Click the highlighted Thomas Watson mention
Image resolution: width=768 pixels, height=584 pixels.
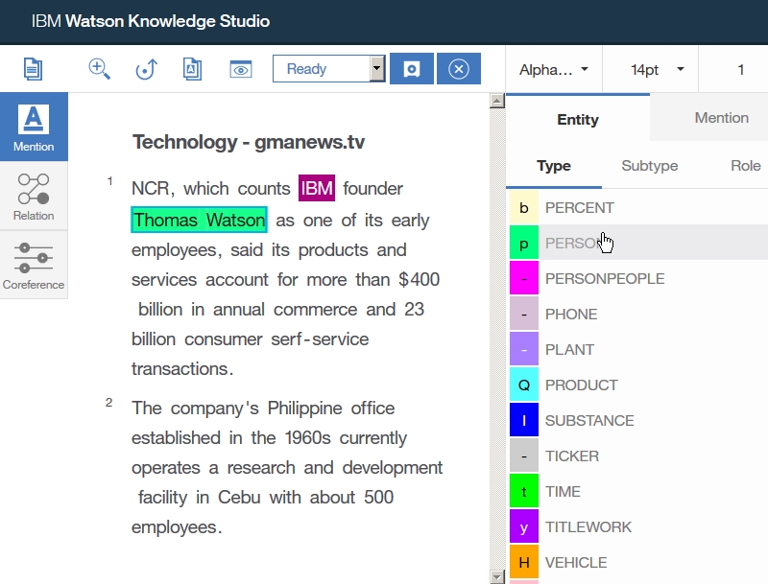tap(199, 220)
